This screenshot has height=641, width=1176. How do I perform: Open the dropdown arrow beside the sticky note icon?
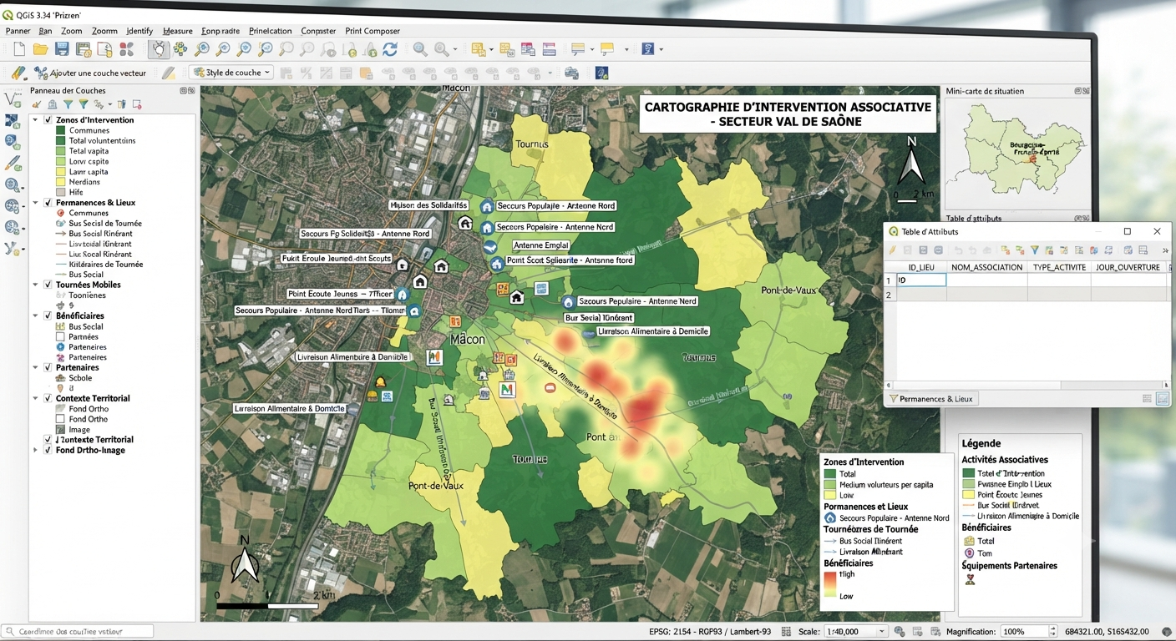tap(626, 49)
